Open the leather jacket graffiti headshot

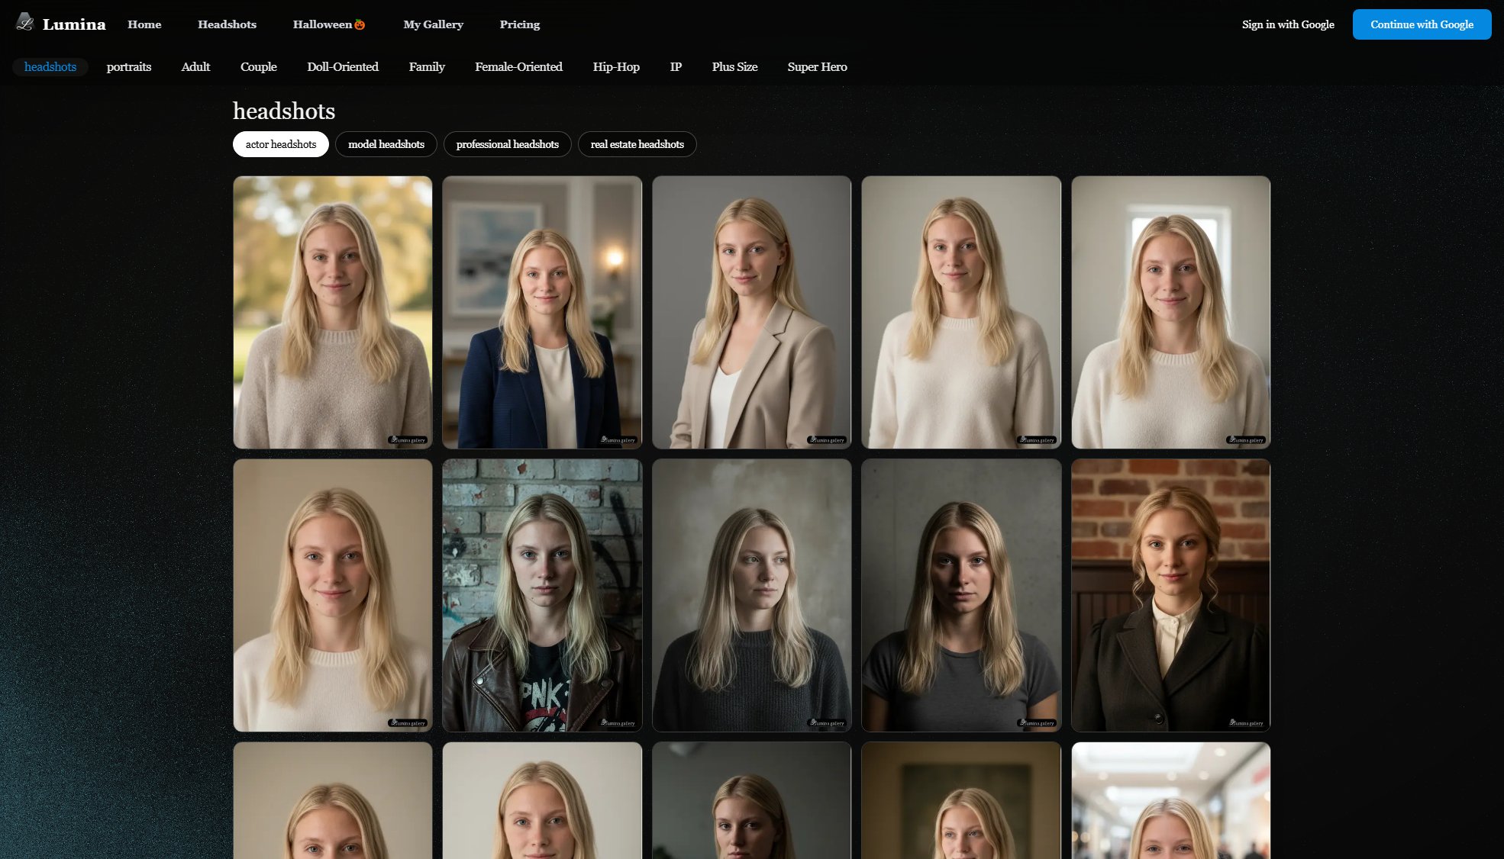(542, 595)
